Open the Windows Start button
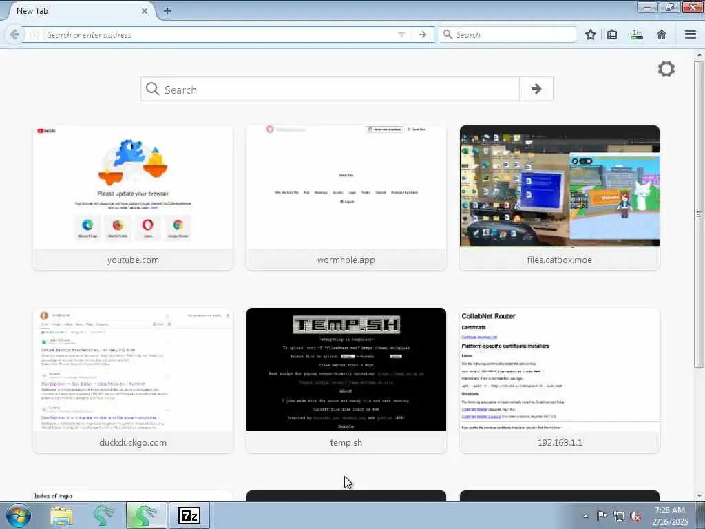This screenshot has height=529, width=705. click(19, 515)
